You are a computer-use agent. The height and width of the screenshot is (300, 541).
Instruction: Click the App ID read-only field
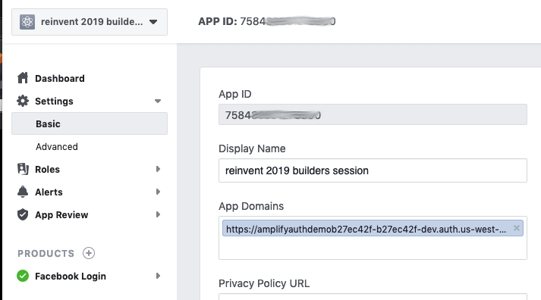373,114
